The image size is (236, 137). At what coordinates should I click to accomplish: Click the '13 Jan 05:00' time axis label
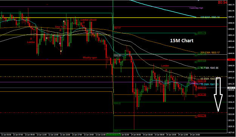(6, 135)
